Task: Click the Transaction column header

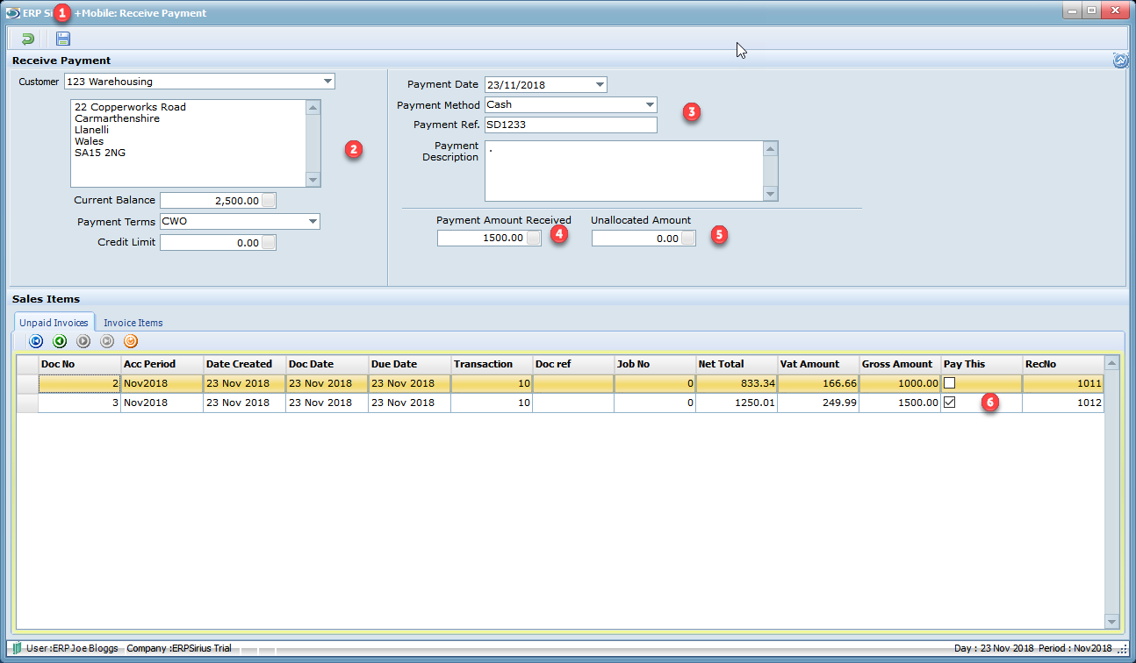Action: tap(492, 364)
